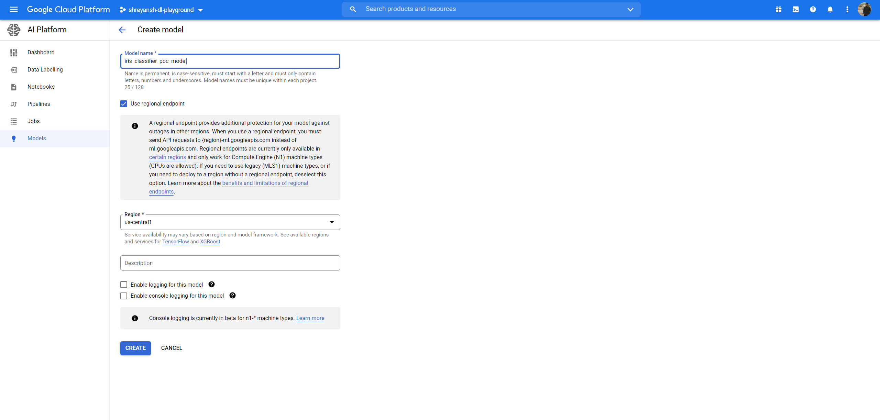
Task: Open the notifications bell
Action: click(830, 10)
